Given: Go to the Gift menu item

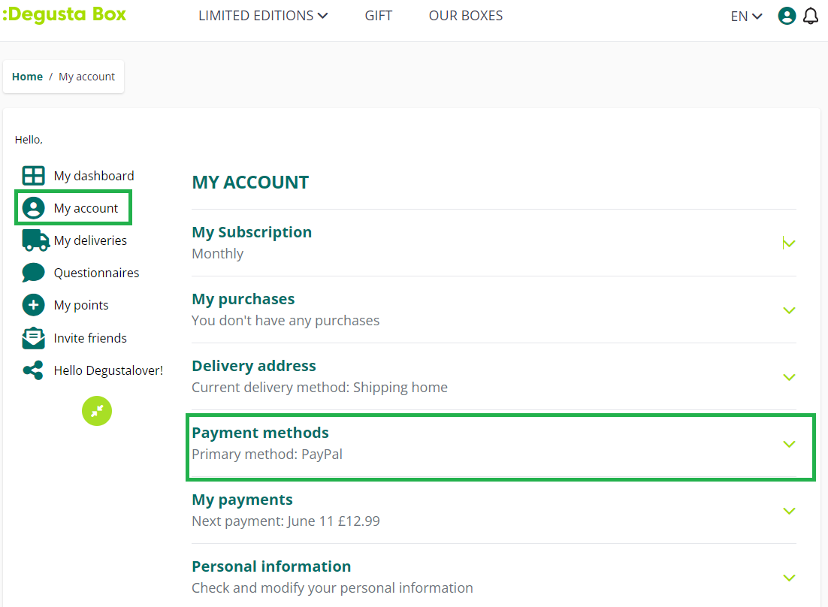Looking at the screenshot, I should point(379,16).
